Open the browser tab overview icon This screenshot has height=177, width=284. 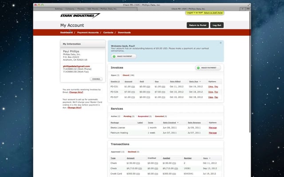(x=248, y=9)
